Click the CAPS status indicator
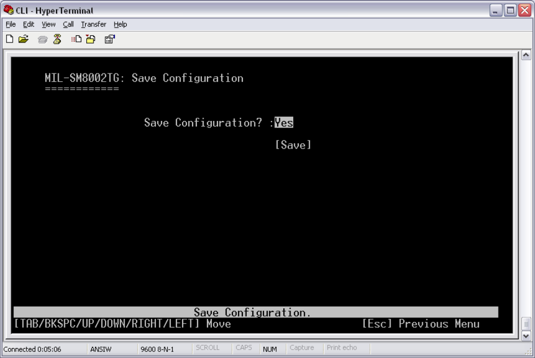 point(243,348)
